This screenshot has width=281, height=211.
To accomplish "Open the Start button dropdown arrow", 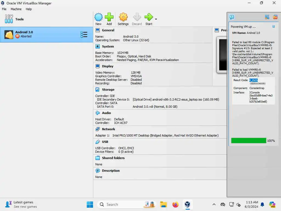I will click(156, 19).
